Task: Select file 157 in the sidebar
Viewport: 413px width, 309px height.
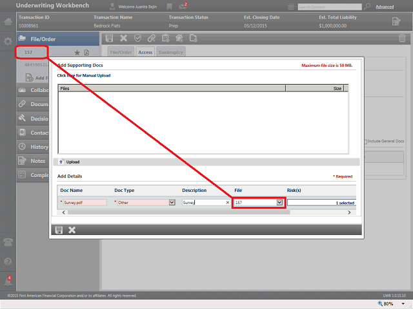Action: point(28,52)
